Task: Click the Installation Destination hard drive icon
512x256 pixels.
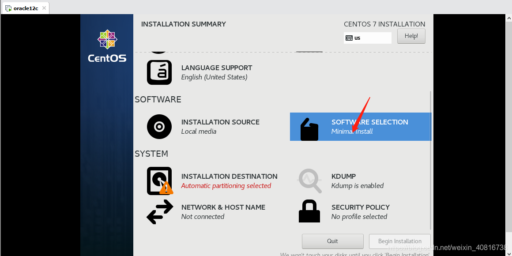Action: [x=159, y=181]
